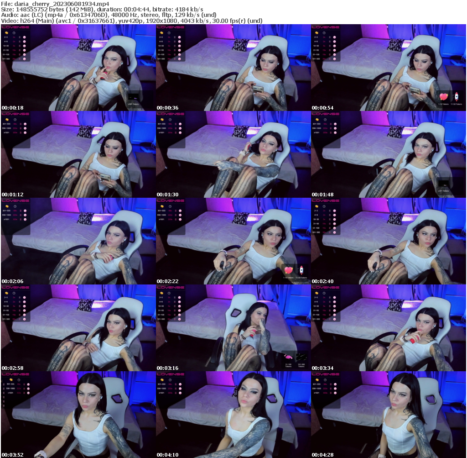
Task: Click the coin icon in the 00:01:12 tip menu
Action: (x=6, y=120)
